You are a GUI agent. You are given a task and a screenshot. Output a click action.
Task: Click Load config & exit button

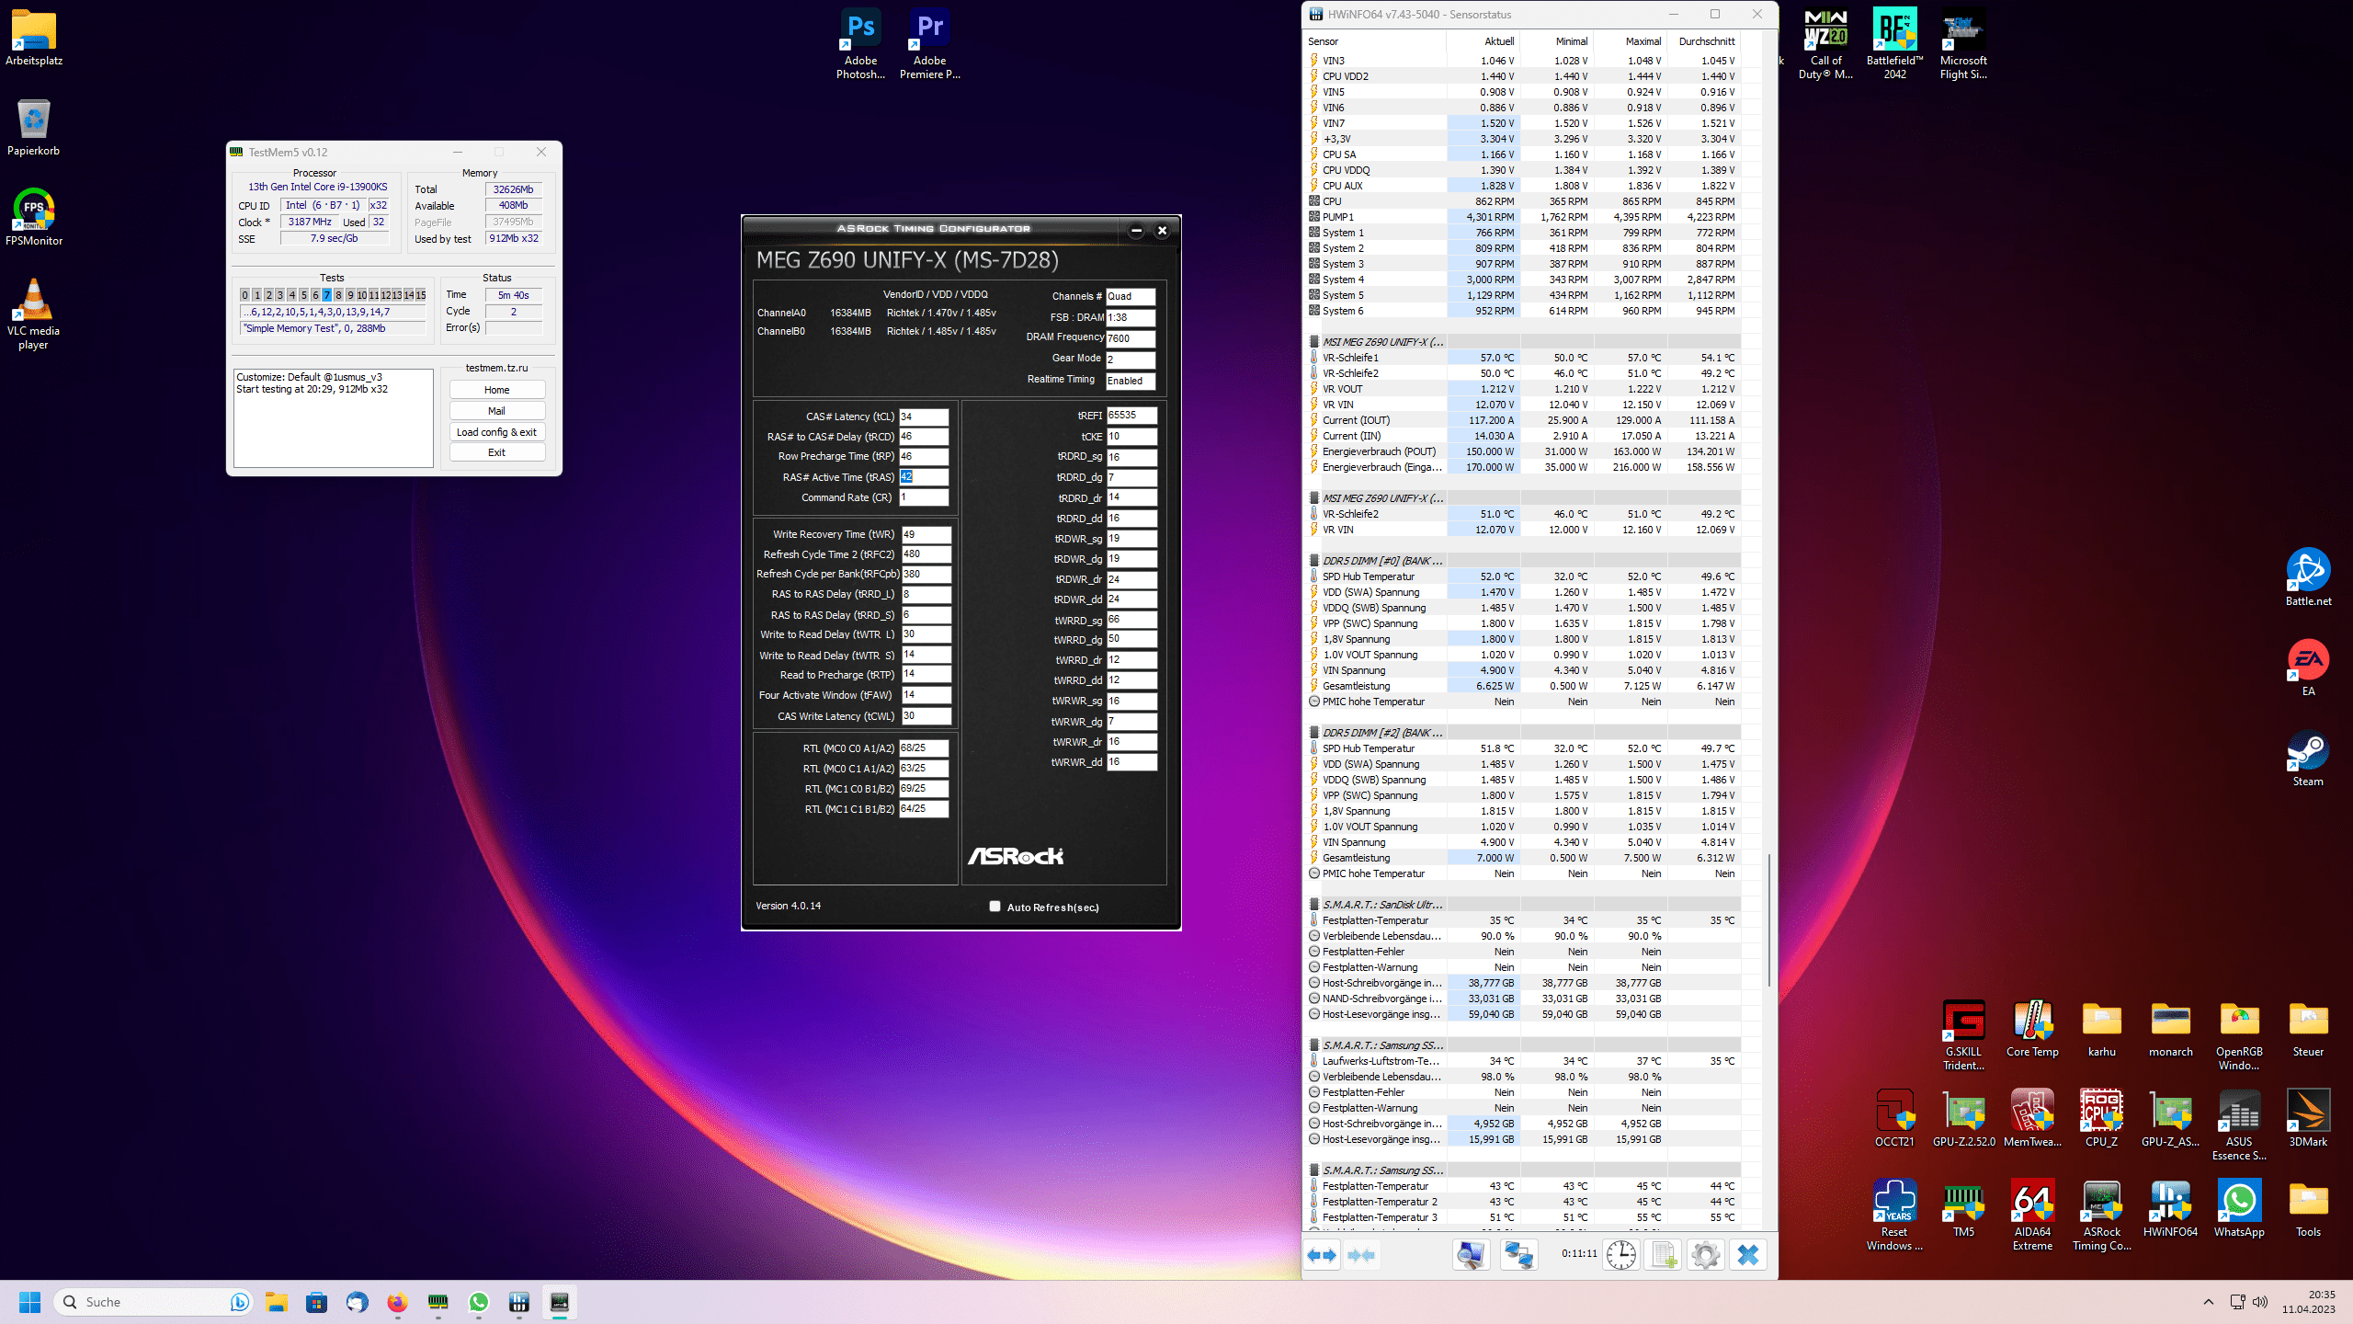(496, 432)
